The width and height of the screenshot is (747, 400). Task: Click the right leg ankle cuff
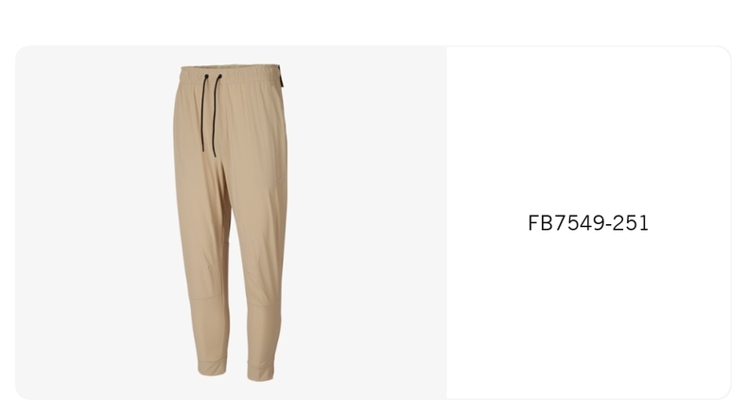(x=261, y=373)
